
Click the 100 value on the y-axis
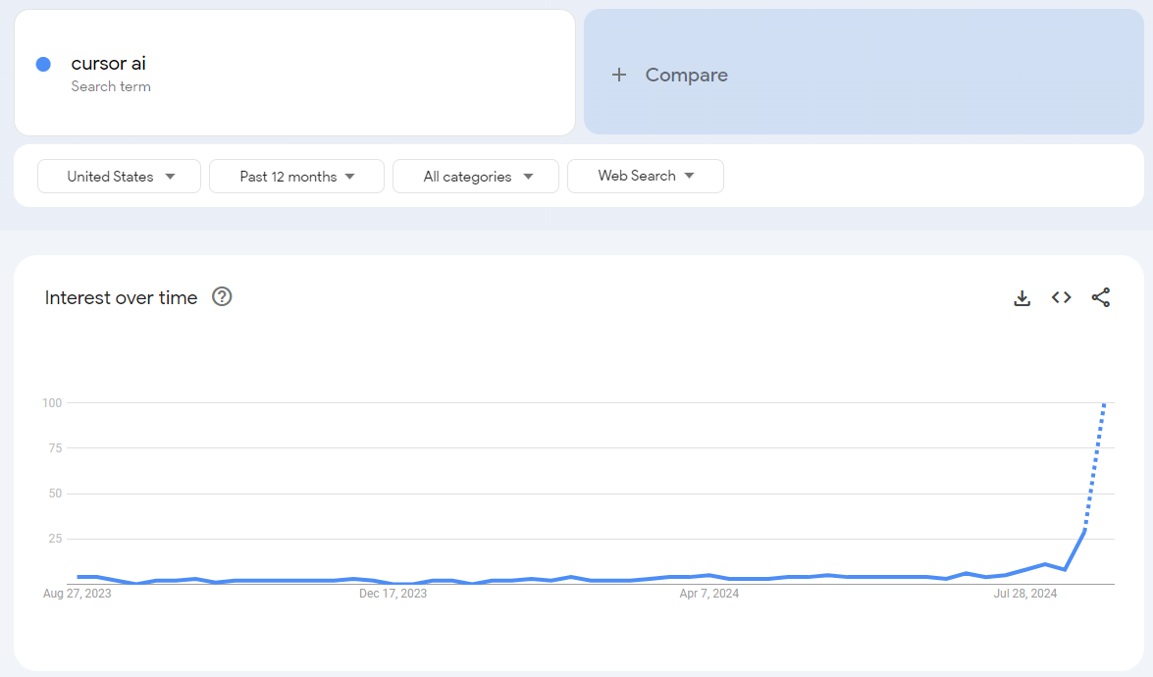coord(52,403)
